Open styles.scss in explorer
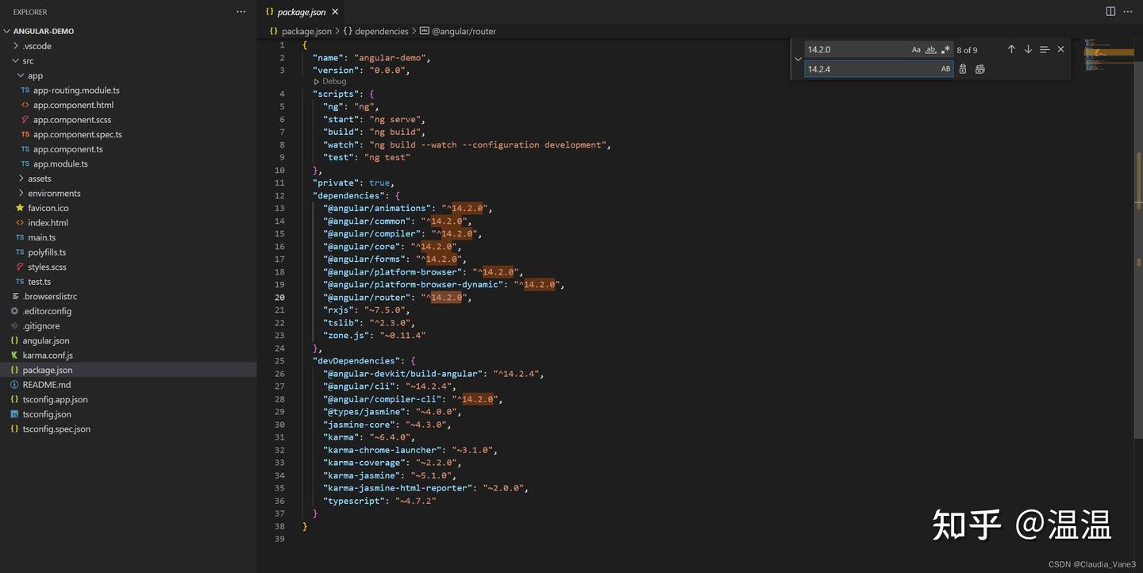 pos(128,267)
